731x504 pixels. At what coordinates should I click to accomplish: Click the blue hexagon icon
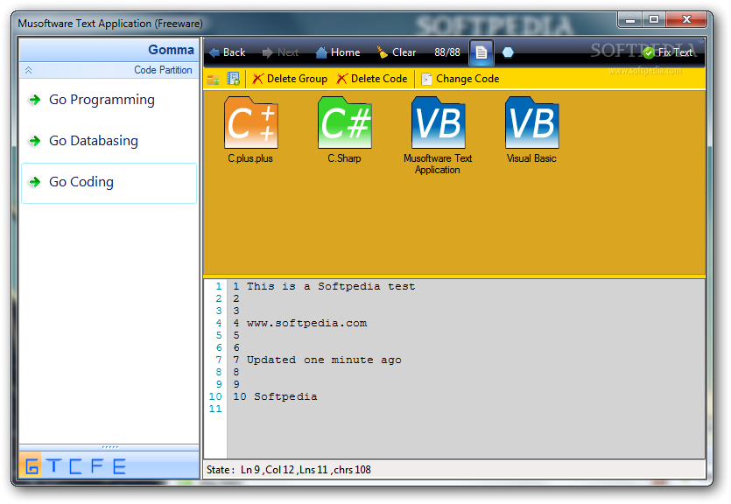508,52
